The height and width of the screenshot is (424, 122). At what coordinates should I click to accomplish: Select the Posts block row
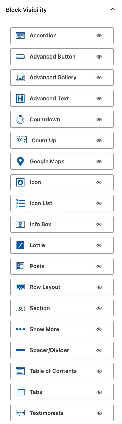tap(62, 266)
